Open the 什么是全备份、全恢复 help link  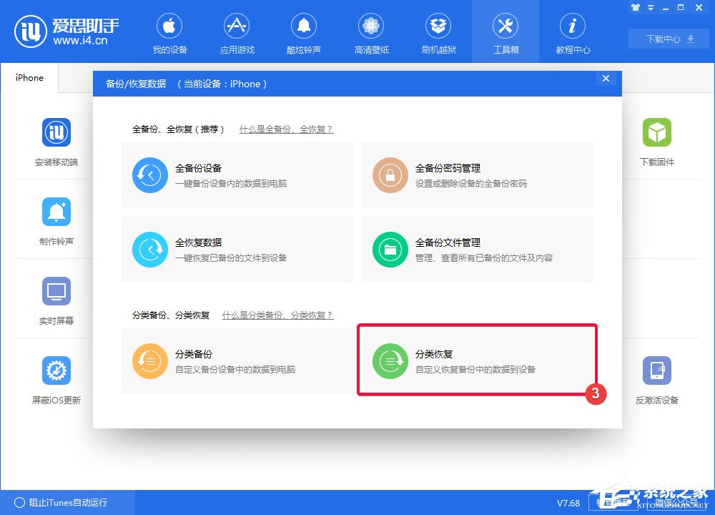point(286,129)
